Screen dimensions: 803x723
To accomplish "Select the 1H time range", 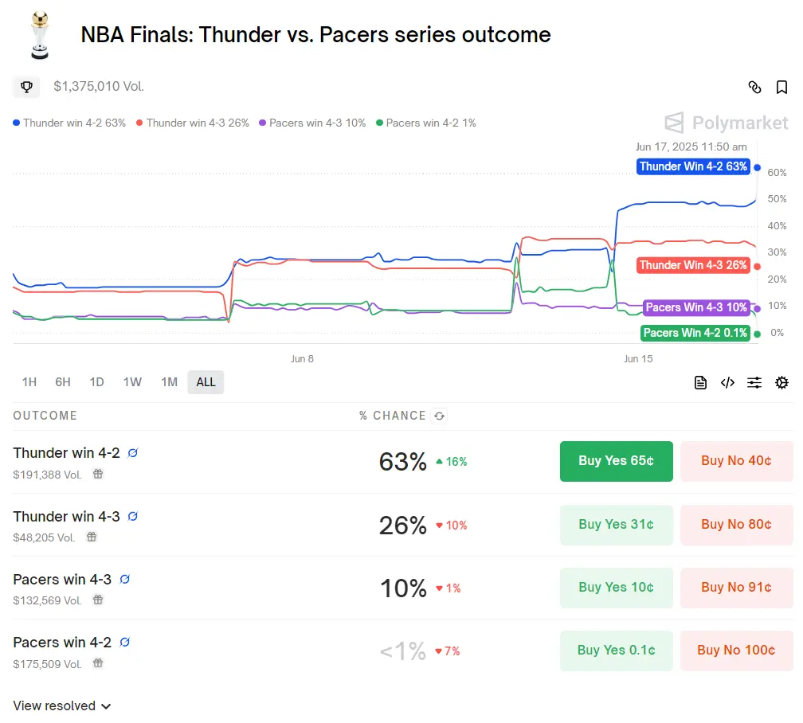I will click(29, 382).
